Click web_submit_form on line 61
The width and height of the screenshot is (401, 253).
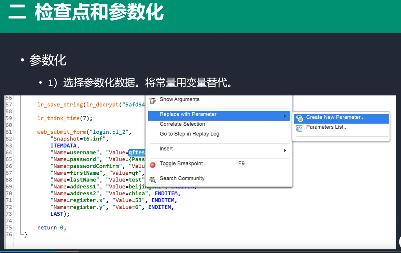tap(61, 132)
